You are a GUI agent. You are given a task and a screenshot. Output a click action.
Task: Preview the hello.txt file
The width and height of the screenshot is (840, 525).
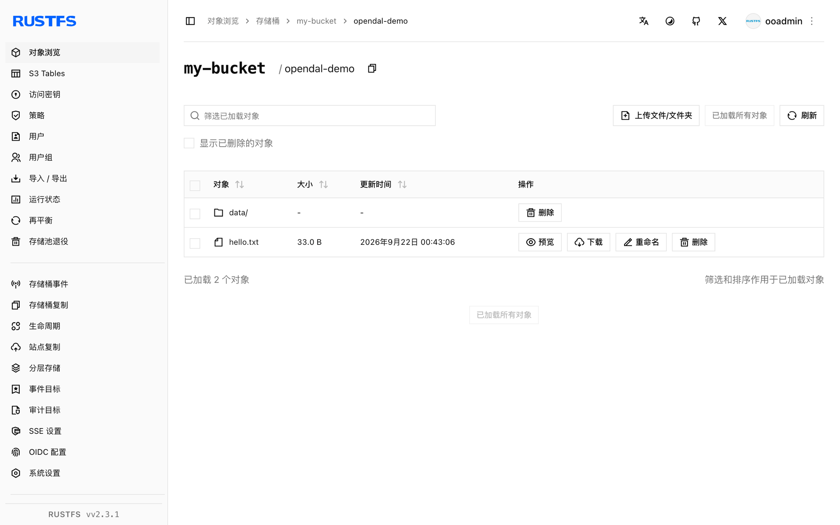(x=540, y=242)
